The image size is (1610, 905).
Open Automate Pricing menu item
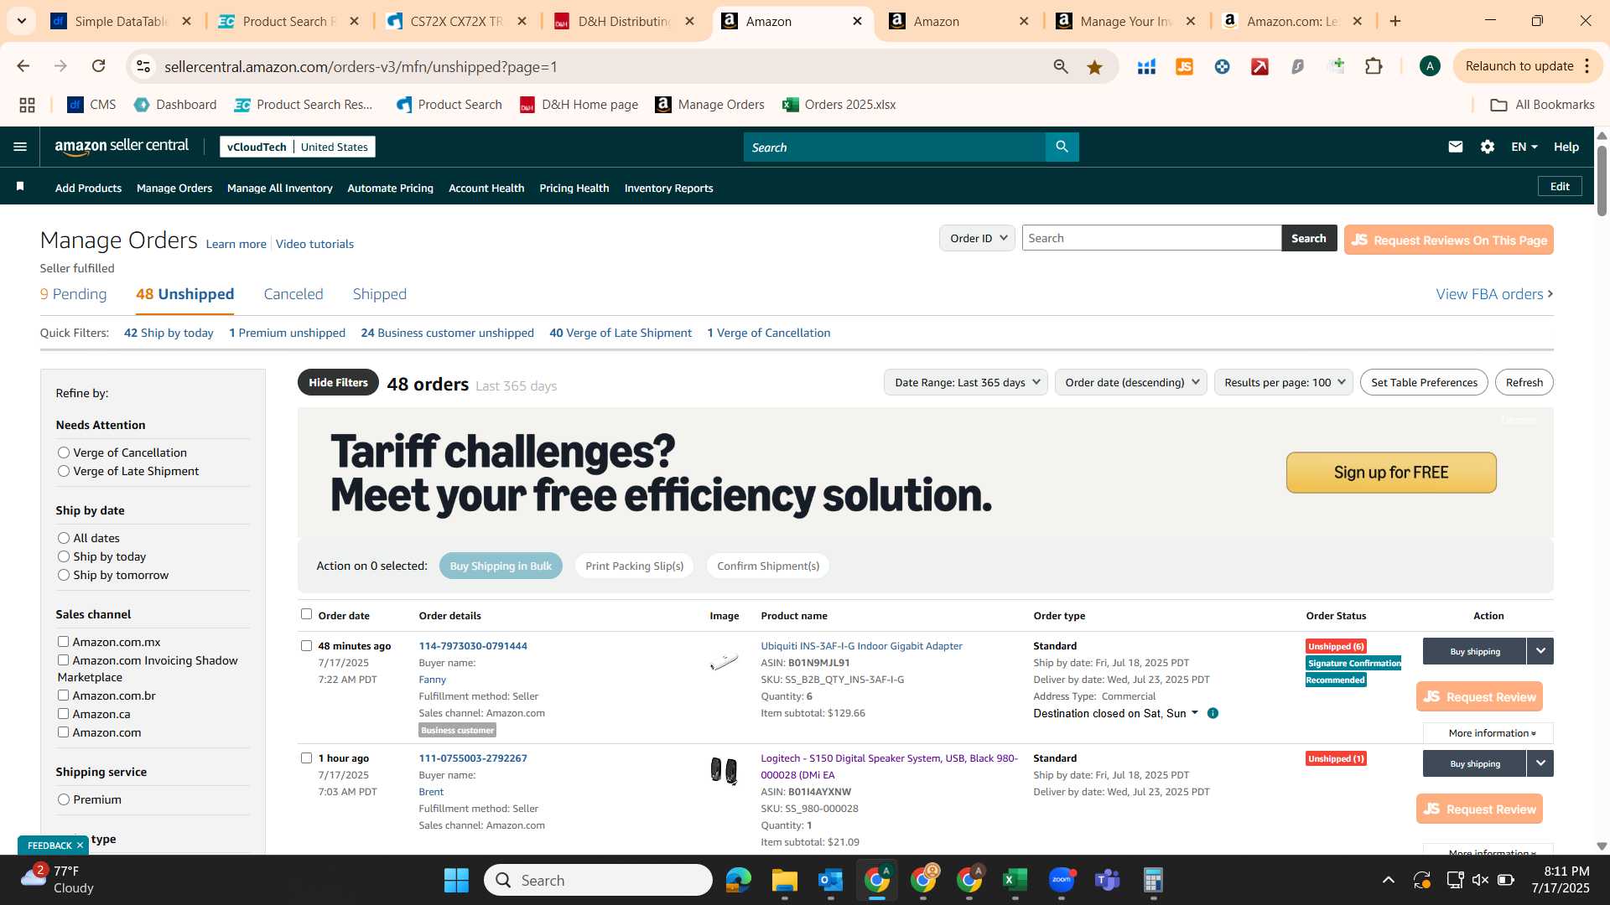click(x=391, y=188)
